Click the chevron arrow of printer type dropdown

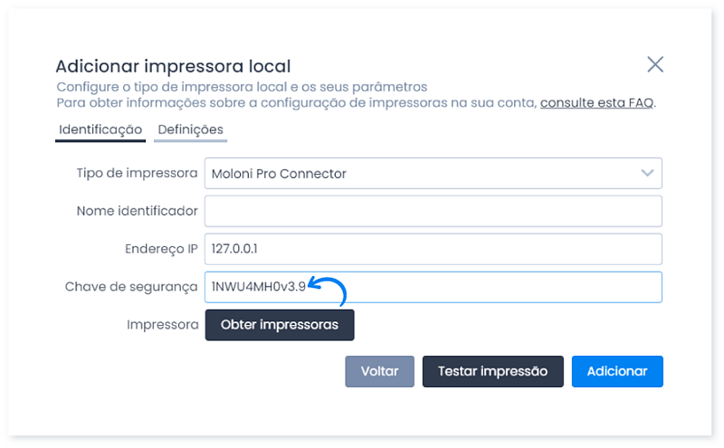pos(647,173)
